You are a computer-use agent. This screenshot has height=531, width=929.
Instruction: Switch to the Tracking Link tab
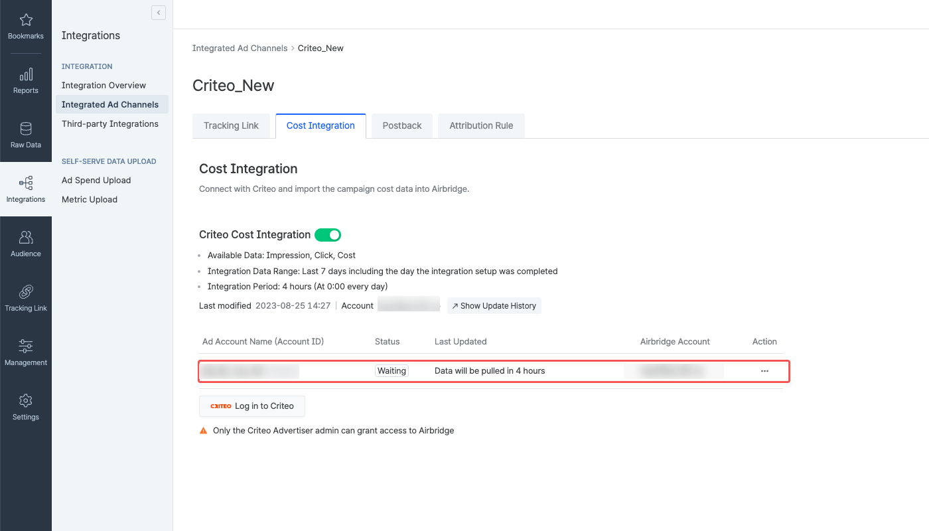231,125
